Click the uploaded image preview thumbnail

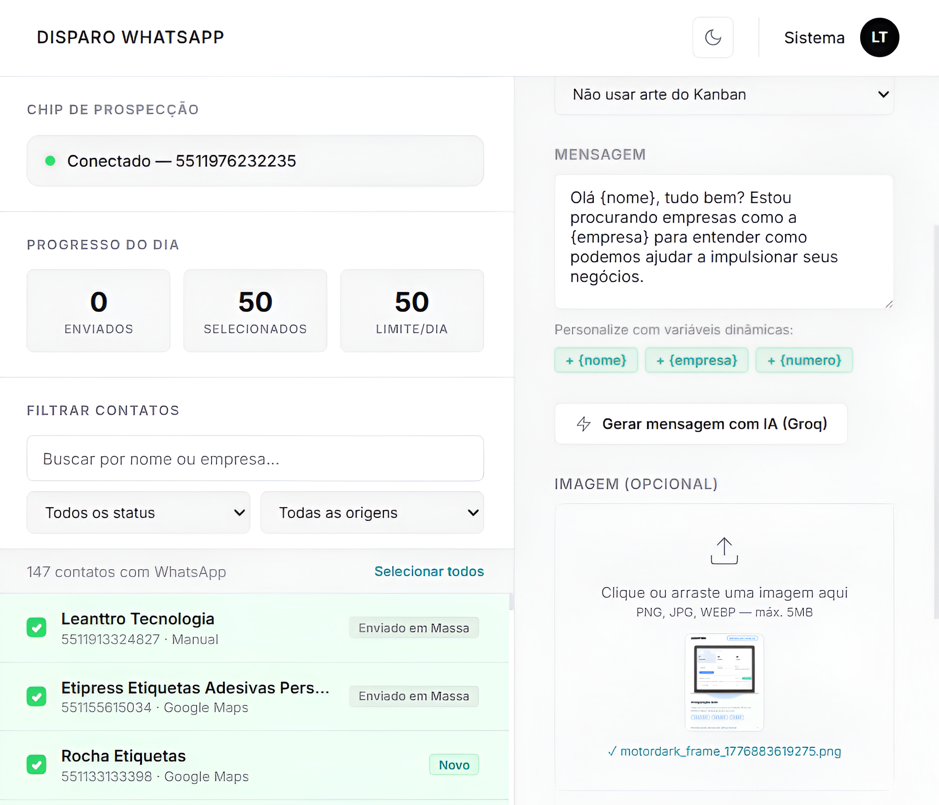coord(724,682)
